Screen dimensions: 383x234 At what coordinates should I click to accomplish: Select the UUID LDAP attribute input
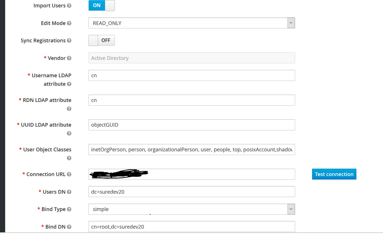[192, 125]
